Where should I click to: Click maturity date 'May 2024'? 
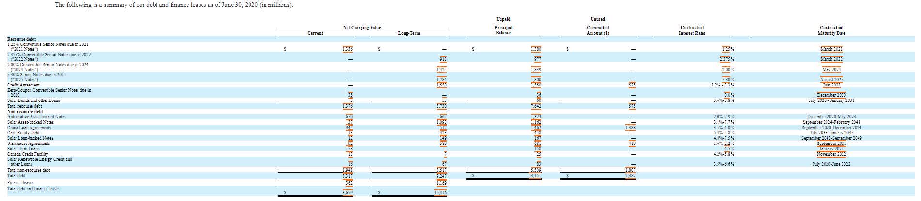pos(831,70)
